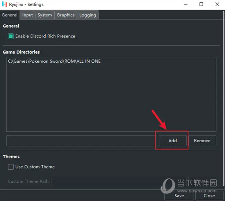Open the System settings tab

pyautogui.click(x=45, y=15)
